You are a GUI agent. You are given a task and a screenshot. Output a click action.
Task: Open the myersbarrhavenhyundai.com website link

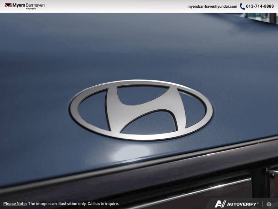click(x=212, y=6)
